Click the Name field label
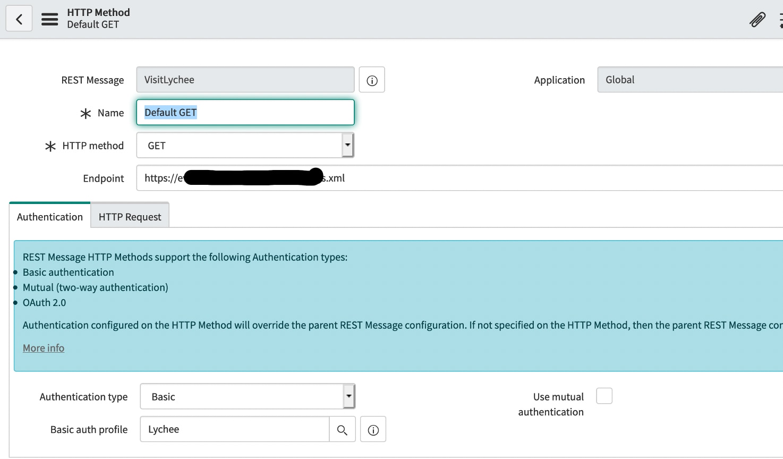This screenshot has height=459, width=783. pyautogui.click(x=110, y=113)
